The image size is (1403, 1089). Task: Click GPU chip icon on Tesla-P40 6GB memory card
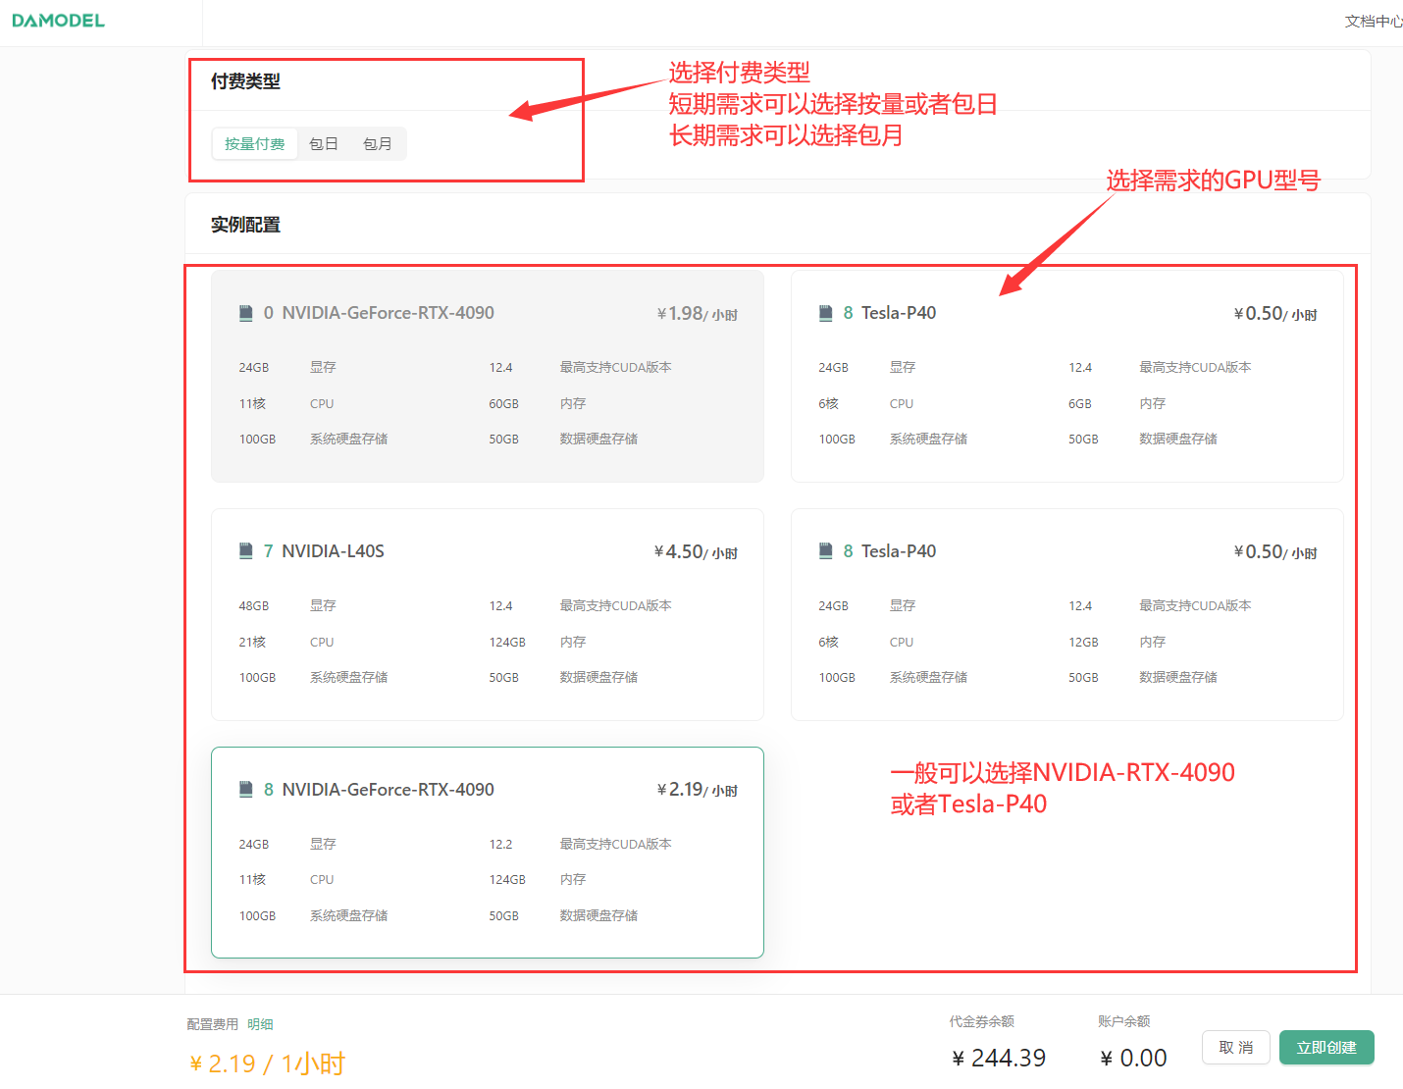coord(826,313)
